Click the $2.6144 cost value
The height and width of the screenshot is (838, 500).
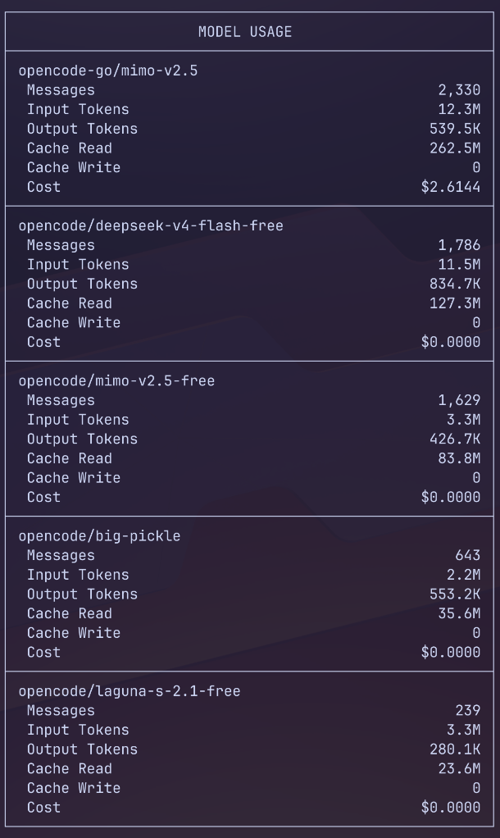click(451, 187)
